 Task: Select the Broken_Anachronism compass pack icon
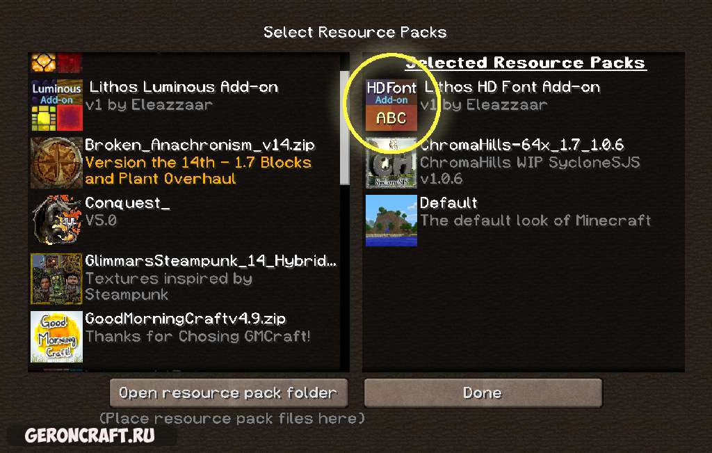pyautogui.click(x=56, y=163)
